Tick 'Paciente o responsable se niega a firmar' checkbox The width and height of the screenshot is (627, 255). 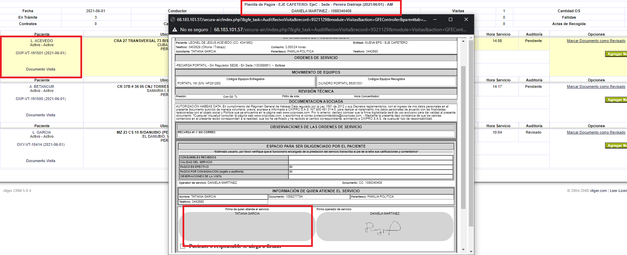point(183,246)
